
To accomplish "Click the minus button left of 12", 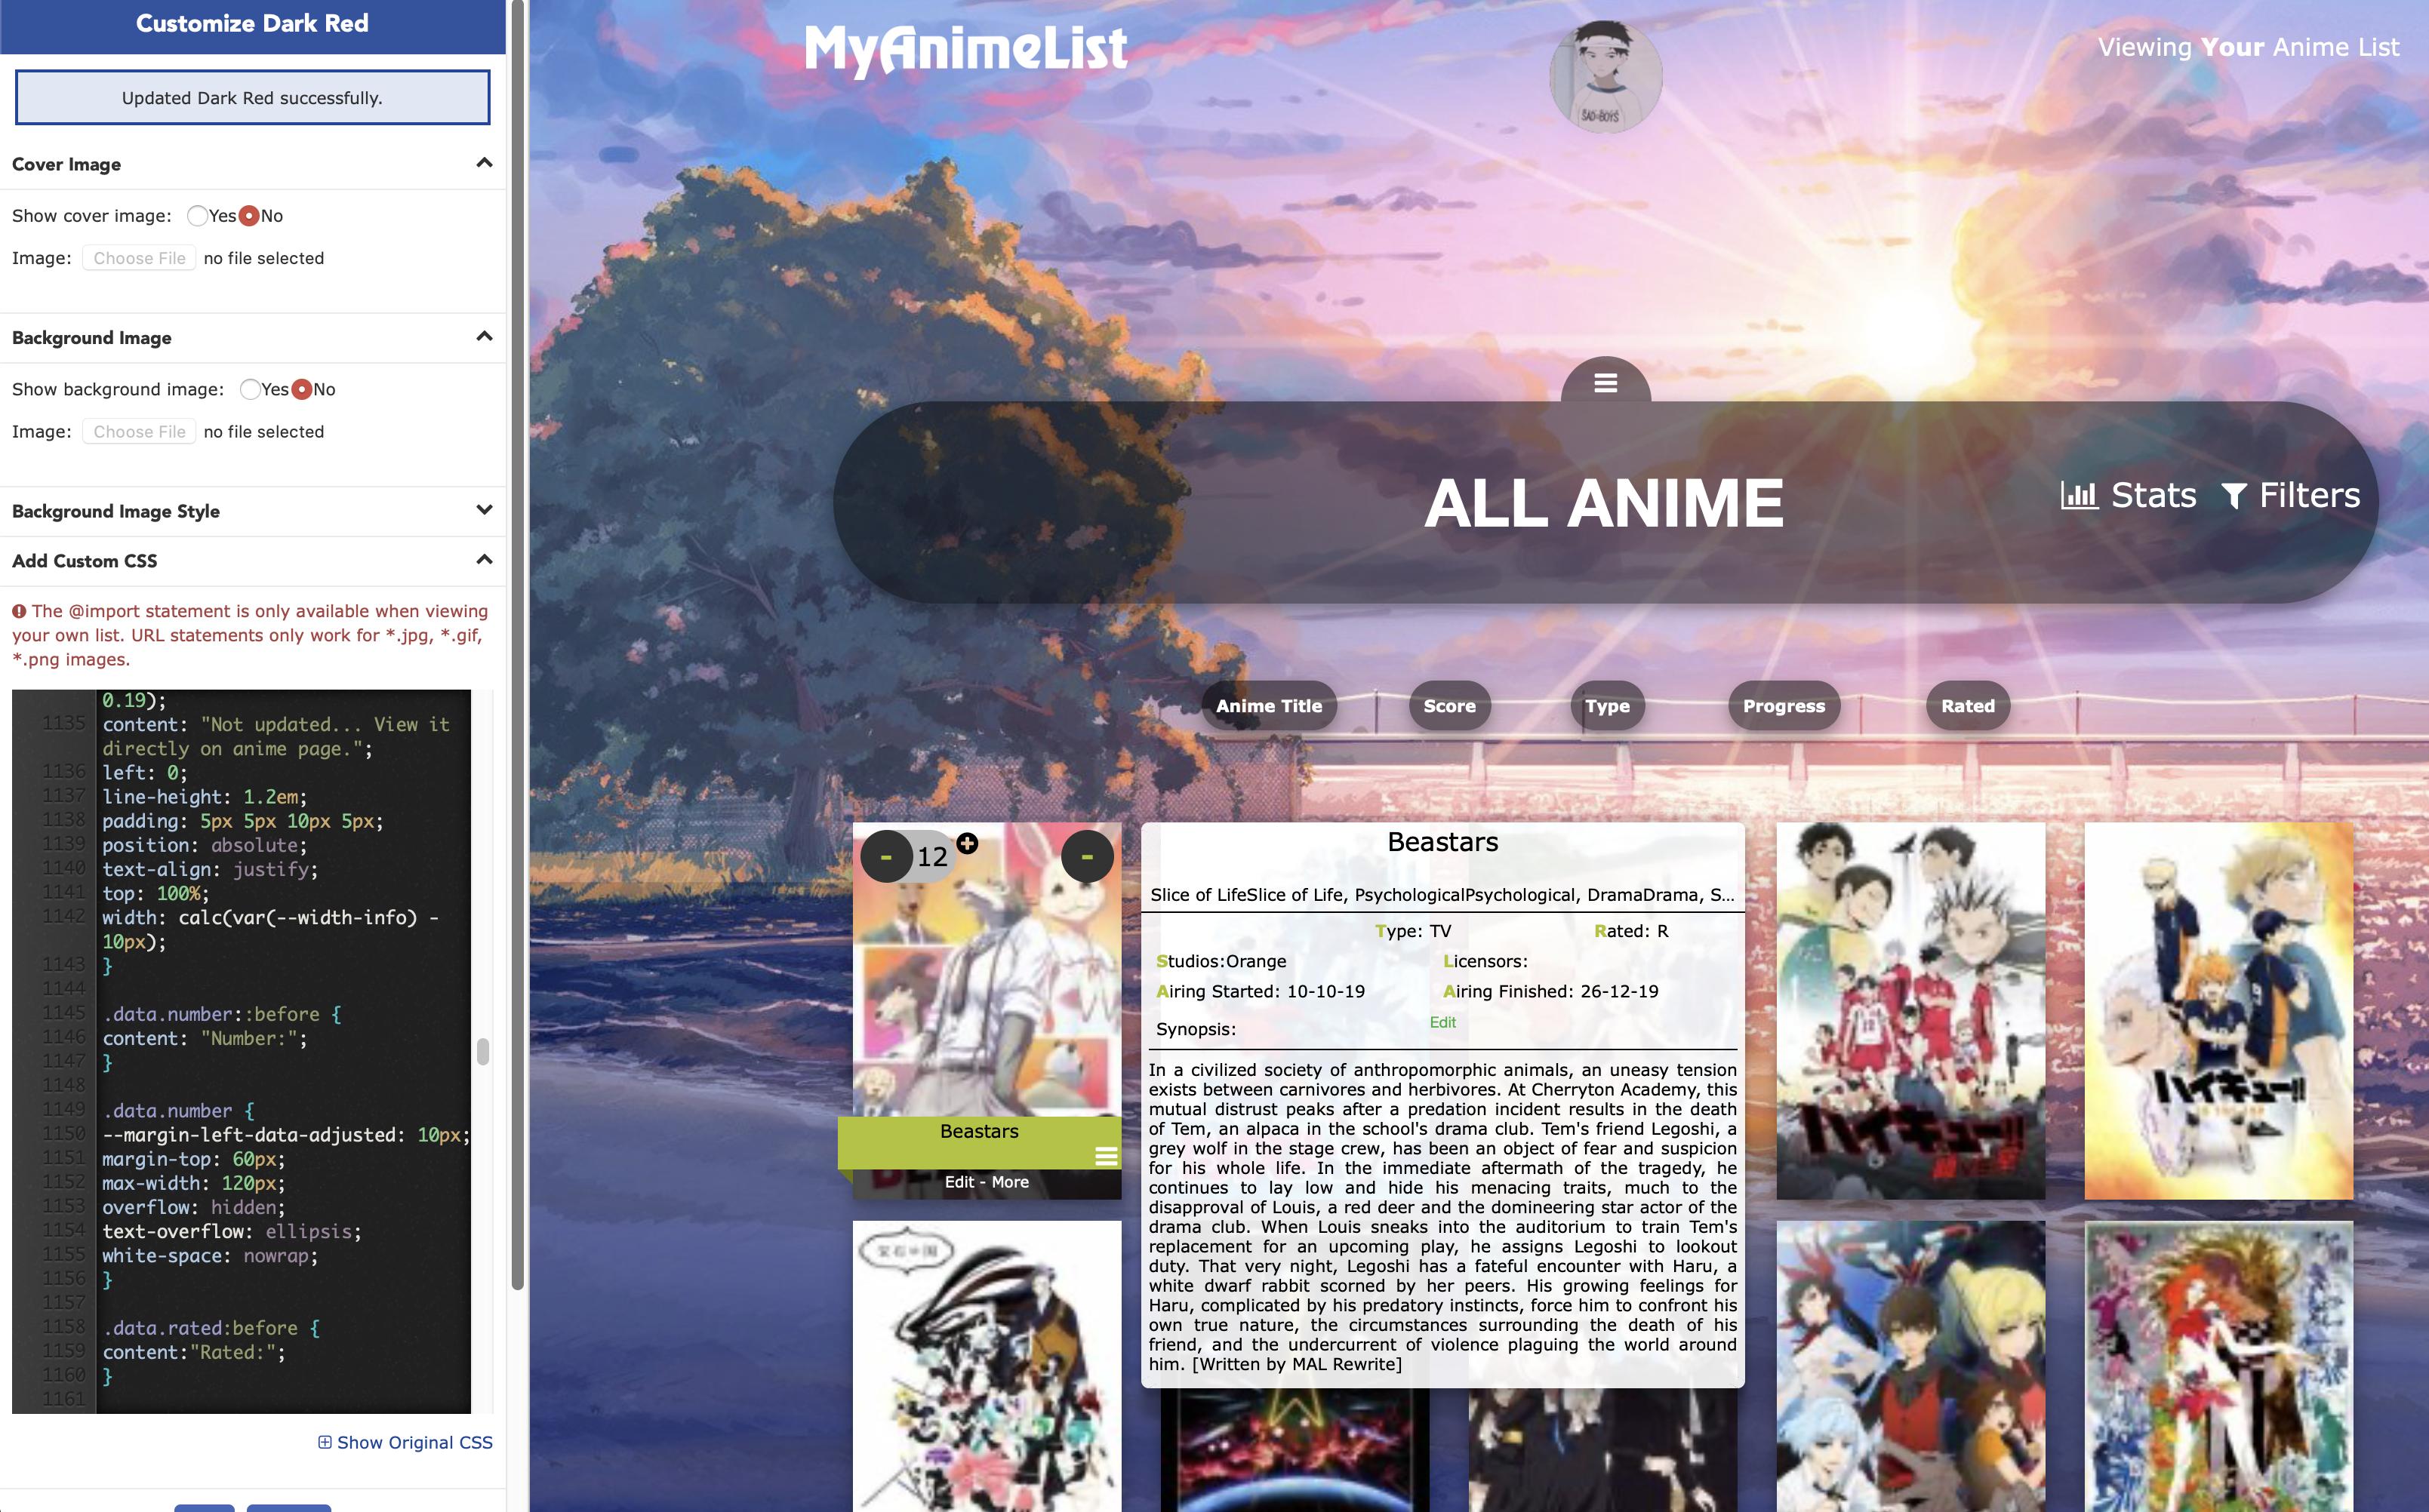I will coord(885,856).
